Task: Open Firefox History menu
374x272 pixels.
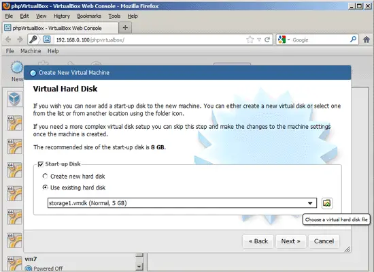Action: coord(61,16)
